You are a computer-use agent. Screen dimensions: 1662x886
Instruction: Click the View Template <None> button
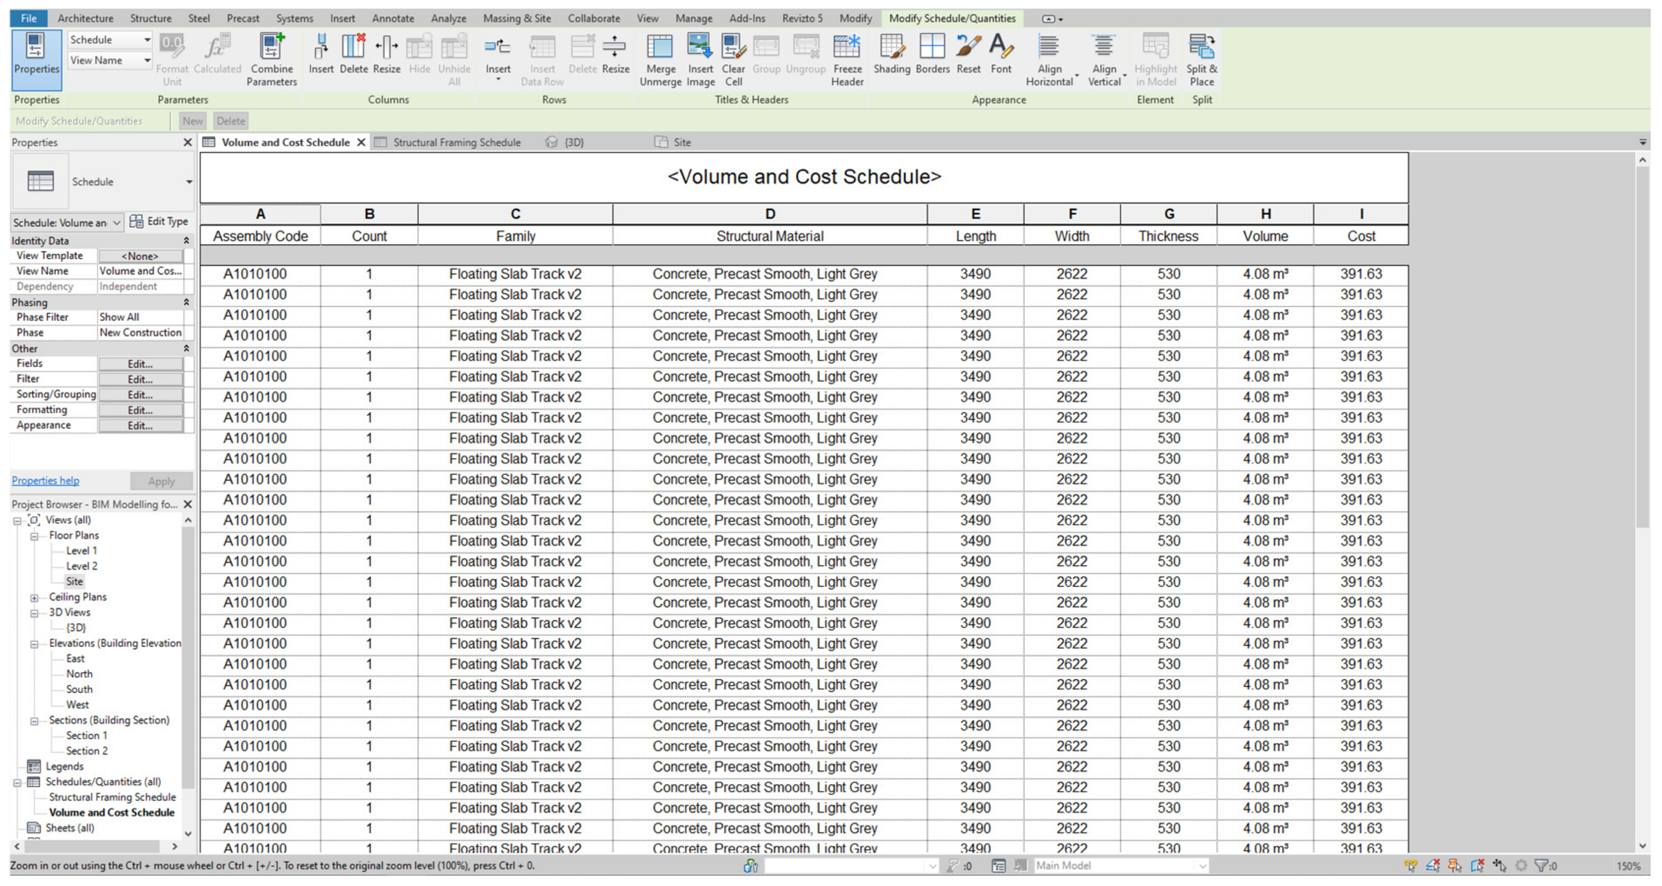pyautogui.click(x=140, y=256)
